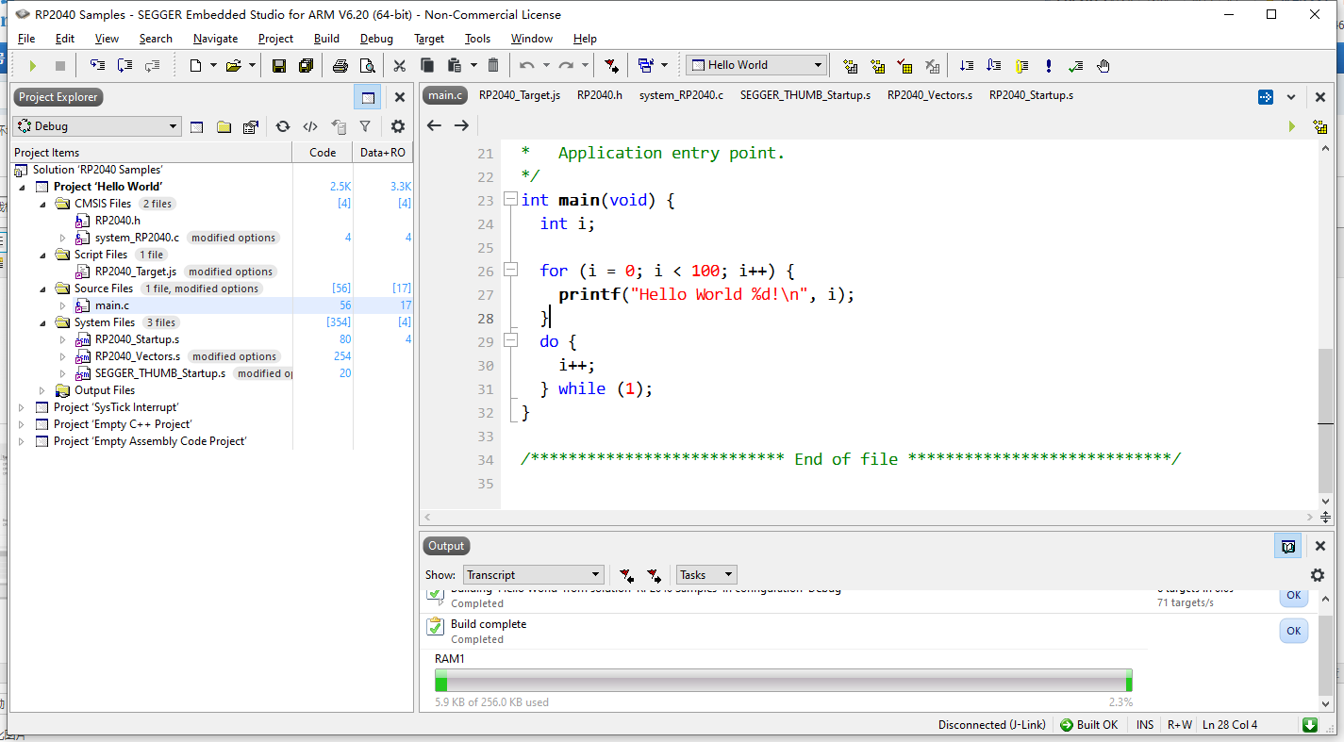Screen dimensions: 1344x742
Task: Click the editor horizontal scrollbar
Action: coord(868,518)
